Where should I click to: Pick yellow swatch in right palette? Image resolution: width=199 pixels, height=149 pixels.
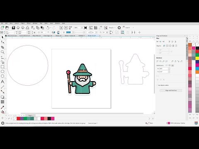[x=197, y=58]
